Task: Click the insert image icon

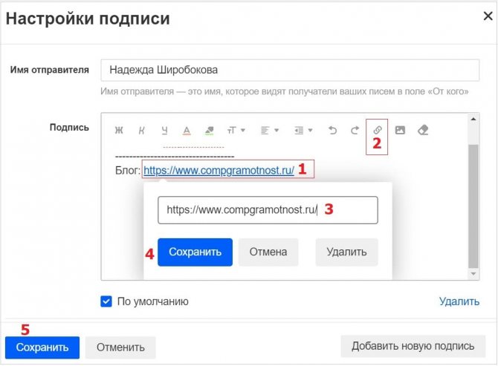Action: (x=400, y=131)
